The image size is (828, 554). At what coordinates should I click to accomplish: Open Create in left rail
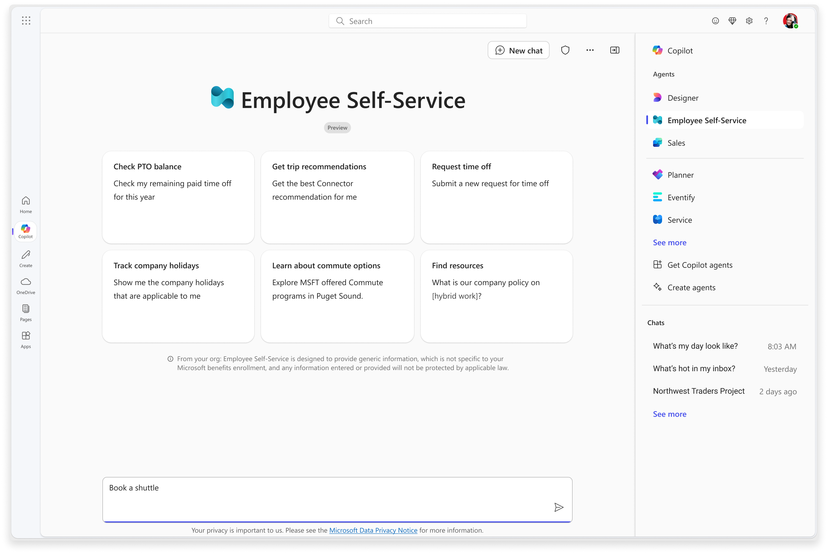pos(26,259)
